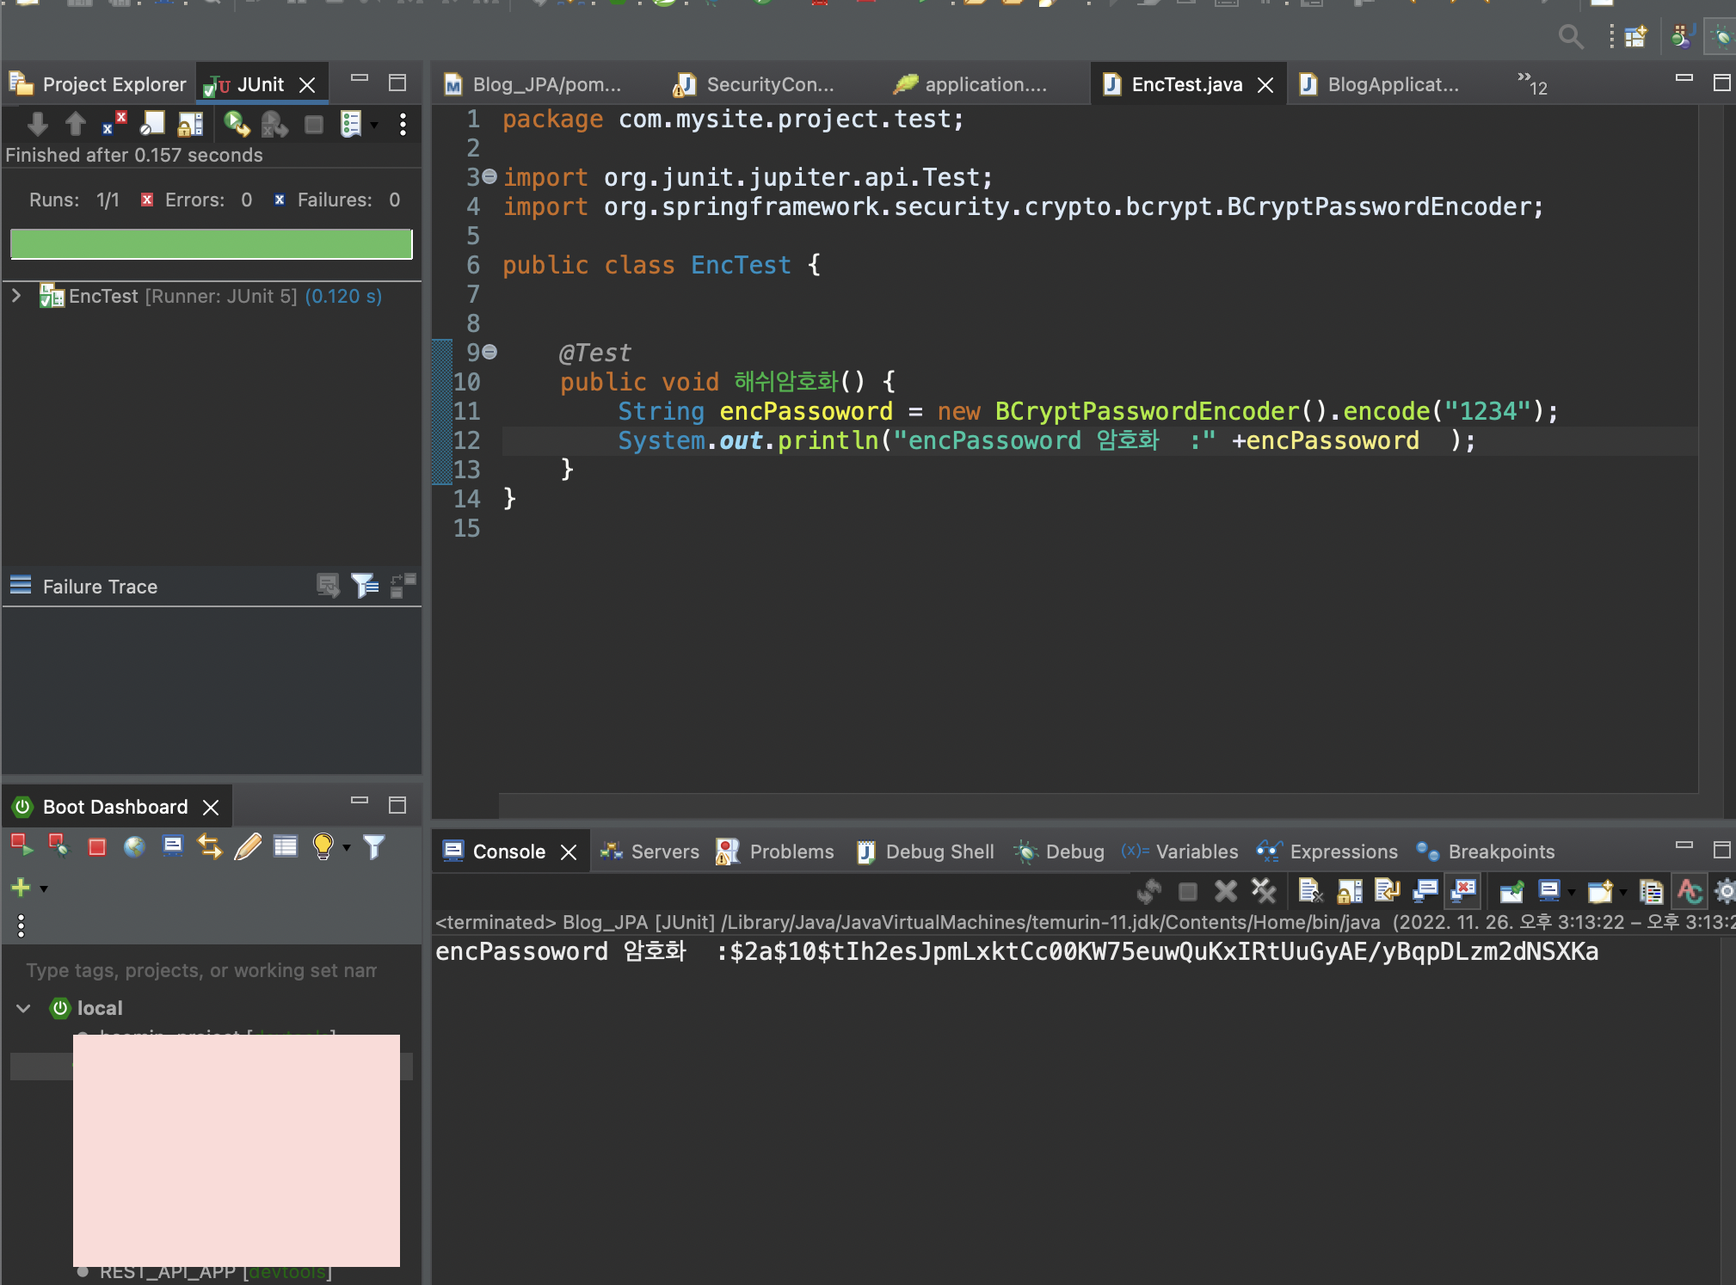The width and height of the screenshot is (1736, 1285).
Task: Toggle show console on standard out
Action: (1425, 891)
